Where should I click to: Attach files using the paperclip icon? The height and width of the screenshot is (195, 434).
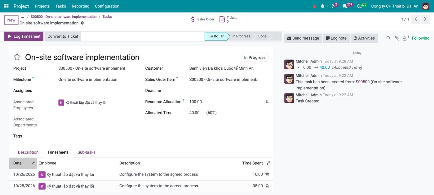[397, 38]
